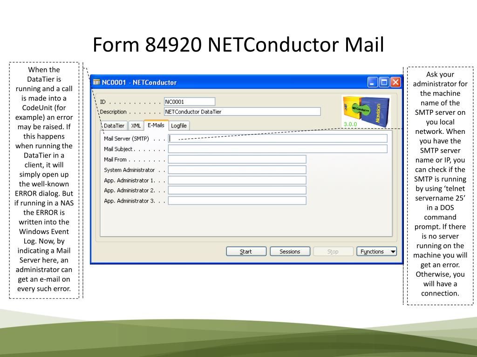Click the App. Administrator 1 field
The width and height of the screenshot is (477, 357).
tap(237, 180)
